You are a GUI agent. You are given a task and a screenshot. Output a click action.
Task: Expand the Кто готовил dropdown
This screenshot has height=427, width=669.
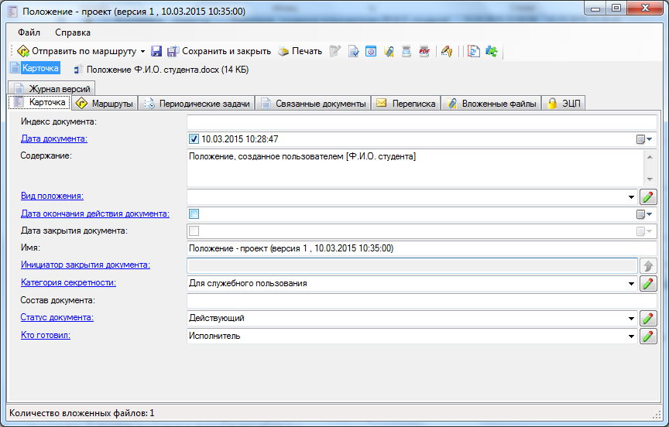(631, 336)
